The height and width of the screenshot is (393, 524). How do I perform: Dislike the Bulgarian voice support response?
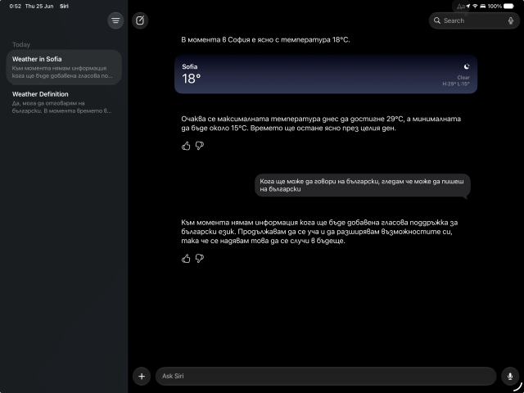pos(200,259)
